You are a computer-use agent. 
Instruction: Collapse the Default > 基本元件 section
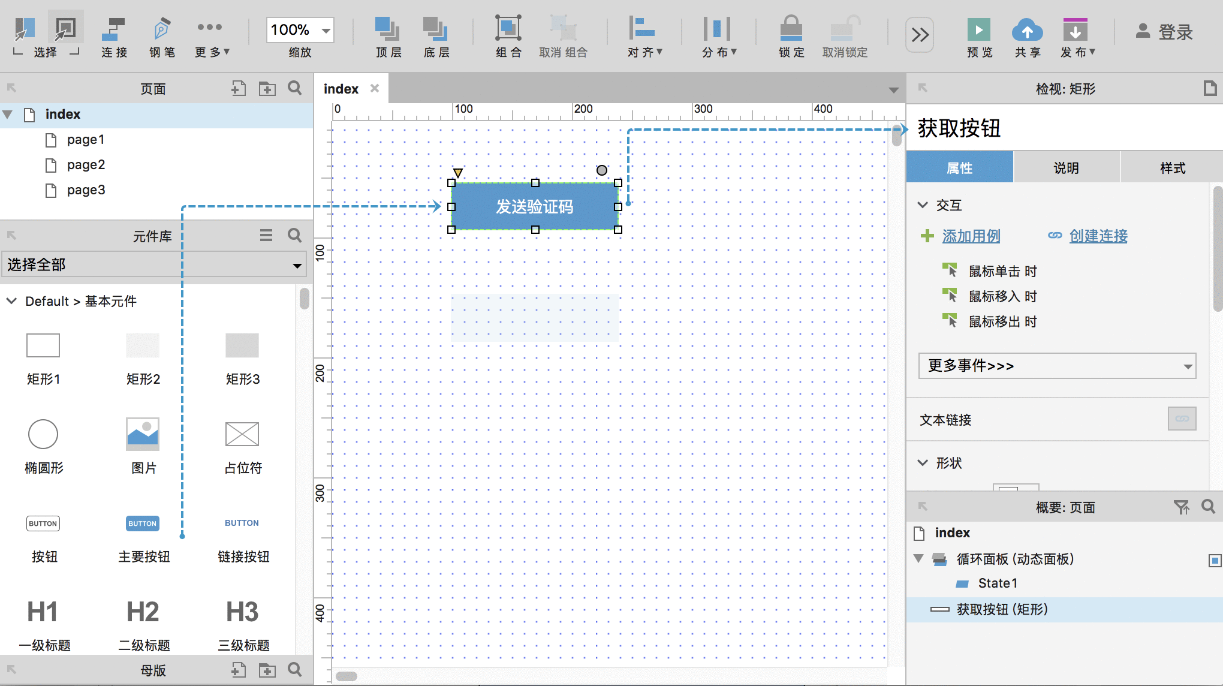11,301
